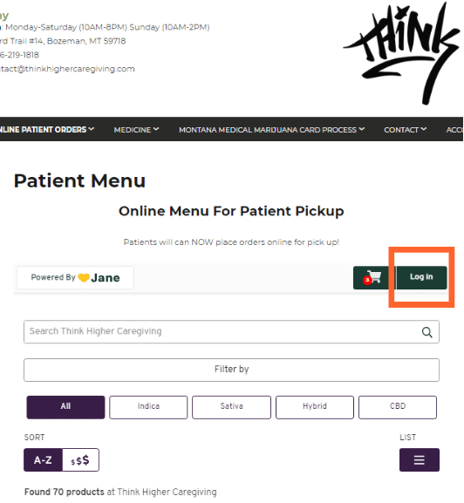464x503 pixels.
Task: Click the Think graffiti logo
Action: (401, 53)
